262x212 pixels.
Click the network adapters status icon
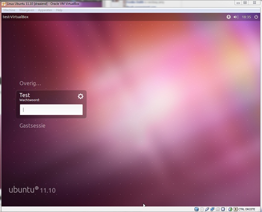pos(213,209)
